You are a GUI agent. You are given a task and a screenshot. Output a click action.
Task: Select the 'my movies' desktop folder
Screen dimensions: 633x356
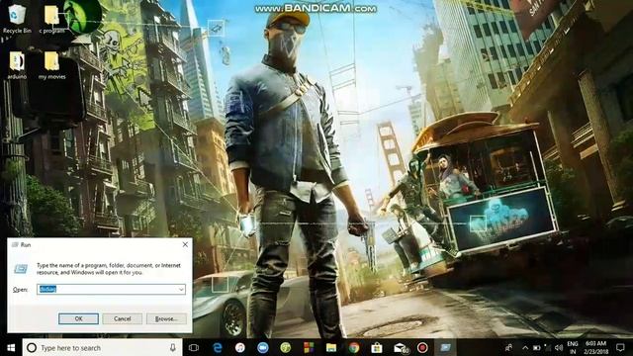[x=51, y=64]
